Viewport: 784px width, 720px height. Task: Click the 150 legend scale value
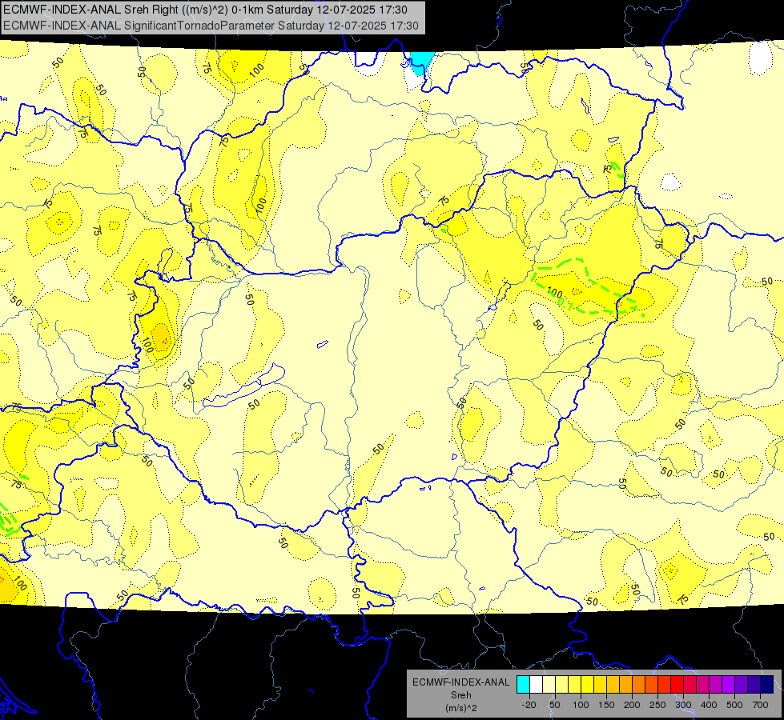[x=606, y=705]
